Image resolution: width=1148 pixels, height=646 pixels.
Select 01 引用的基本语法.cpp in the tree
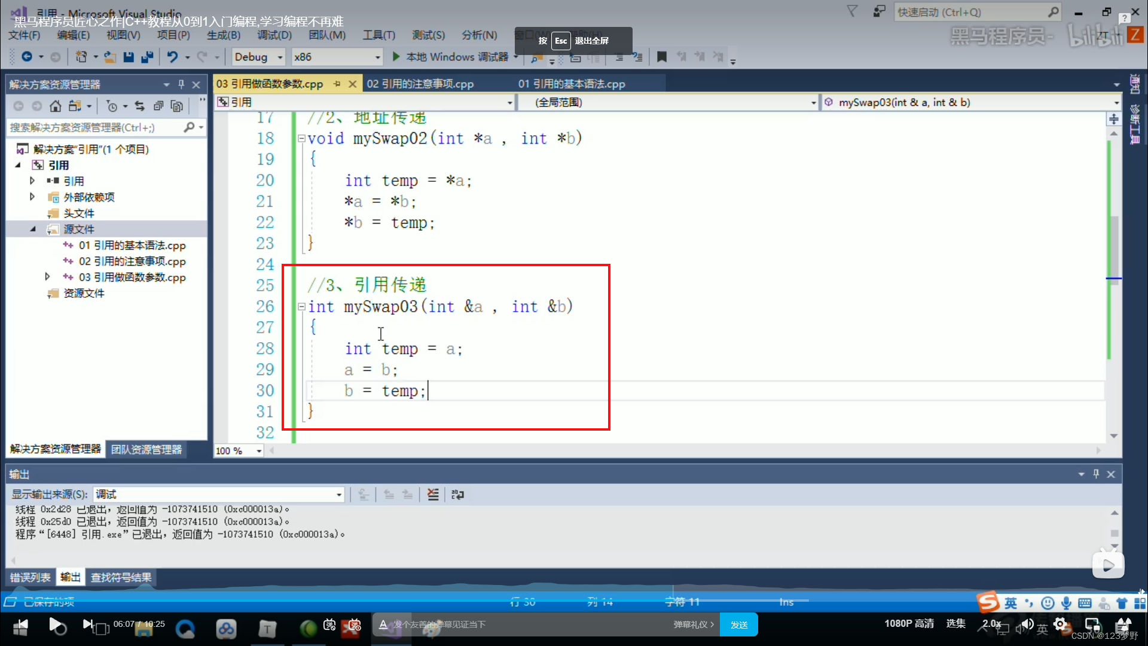[132, 245]
